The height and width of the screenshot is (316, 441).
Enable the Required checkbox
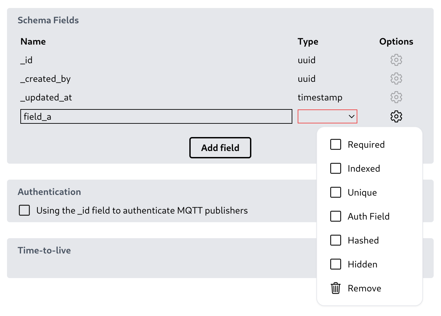coord(335,145)
